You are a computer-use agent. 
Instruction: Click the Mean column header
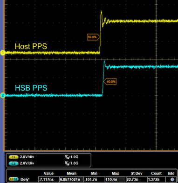click(71, 173)
